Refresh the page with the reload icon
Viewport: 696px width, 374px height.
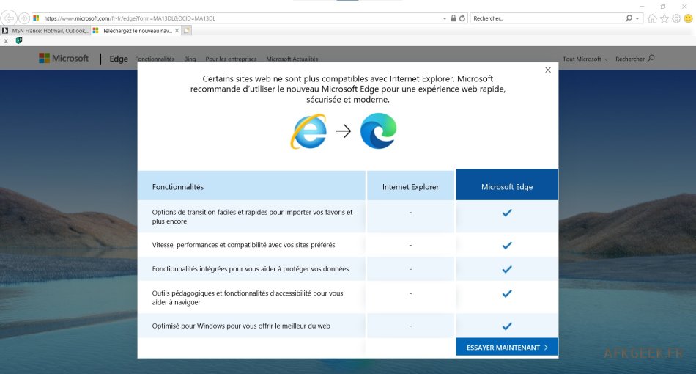coord(462,18)
